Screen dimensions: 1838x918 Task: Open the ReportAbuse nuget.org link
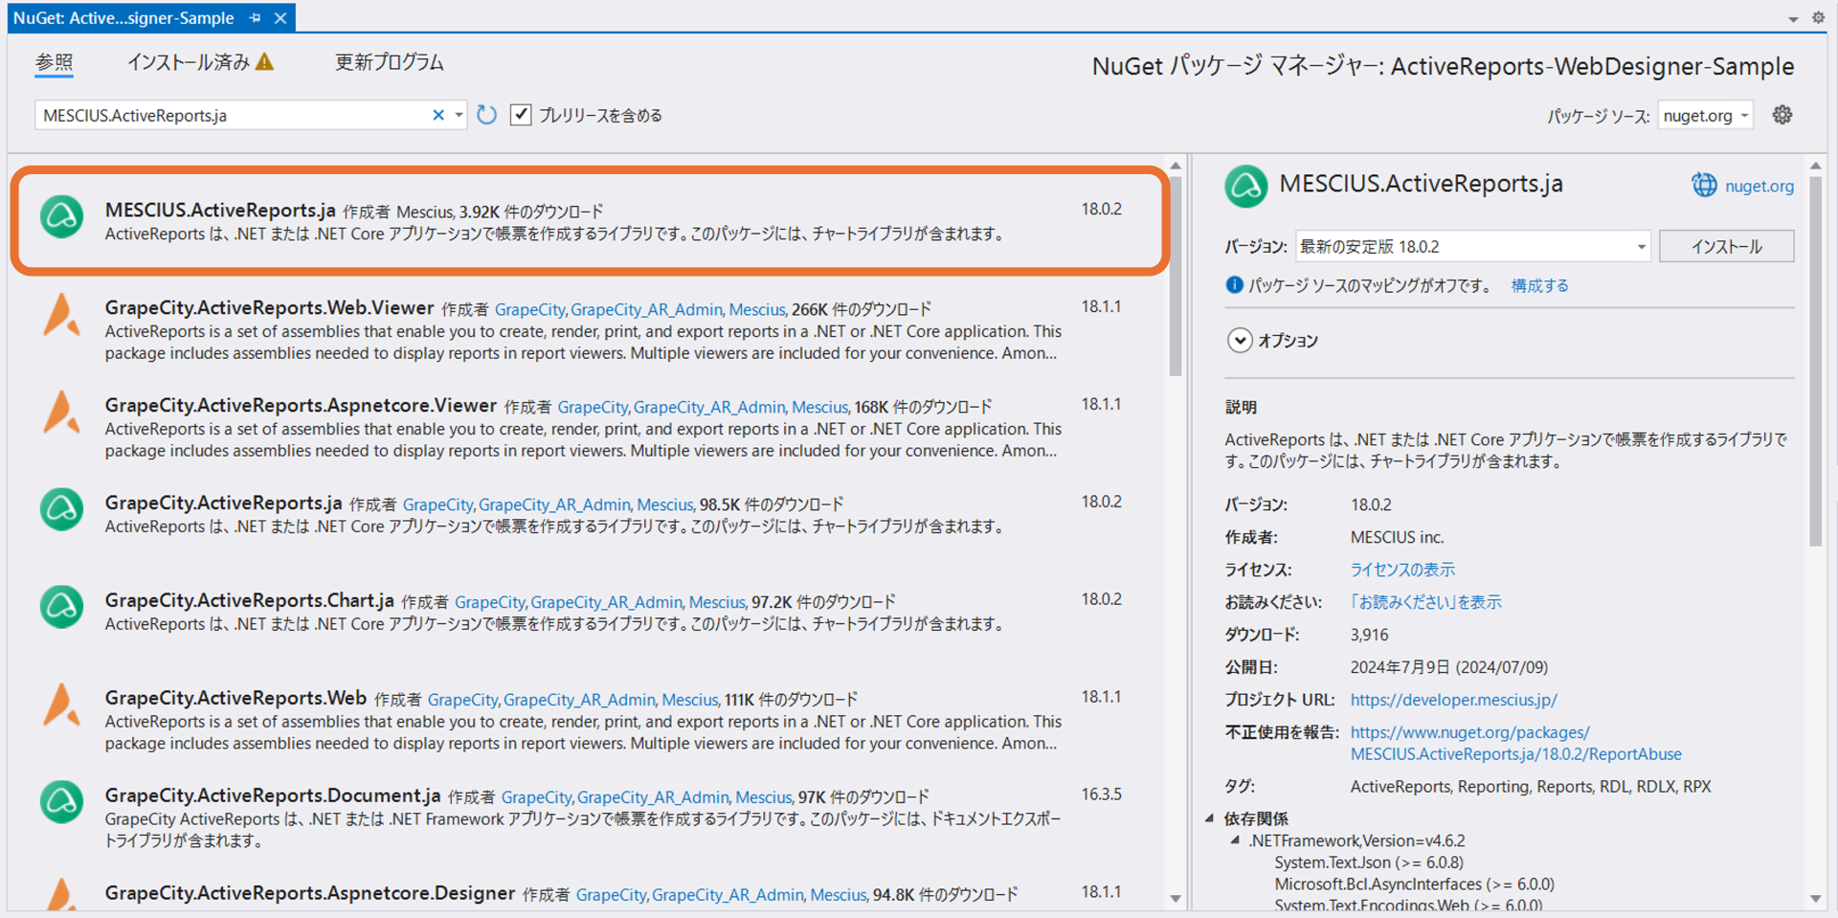[x=1515, y=743]
